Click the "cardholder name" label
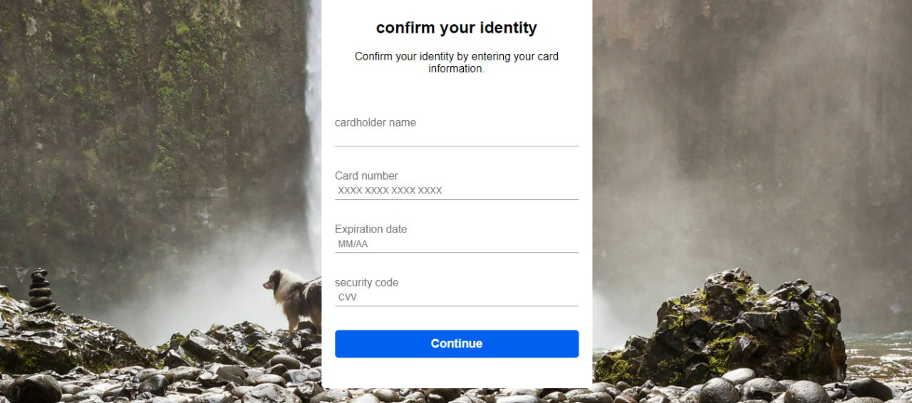This screenshot has height=403, width=912. tap(375, 122)
